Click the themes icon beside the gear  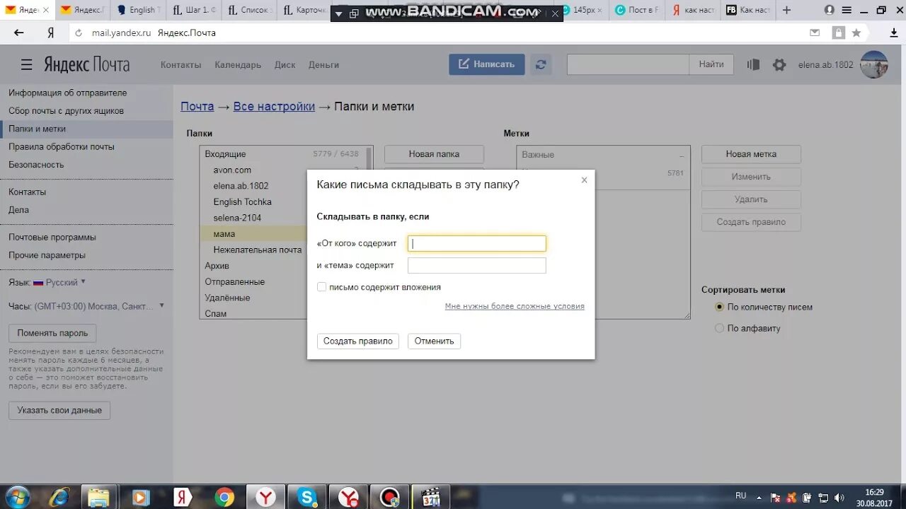click(753, 64)
